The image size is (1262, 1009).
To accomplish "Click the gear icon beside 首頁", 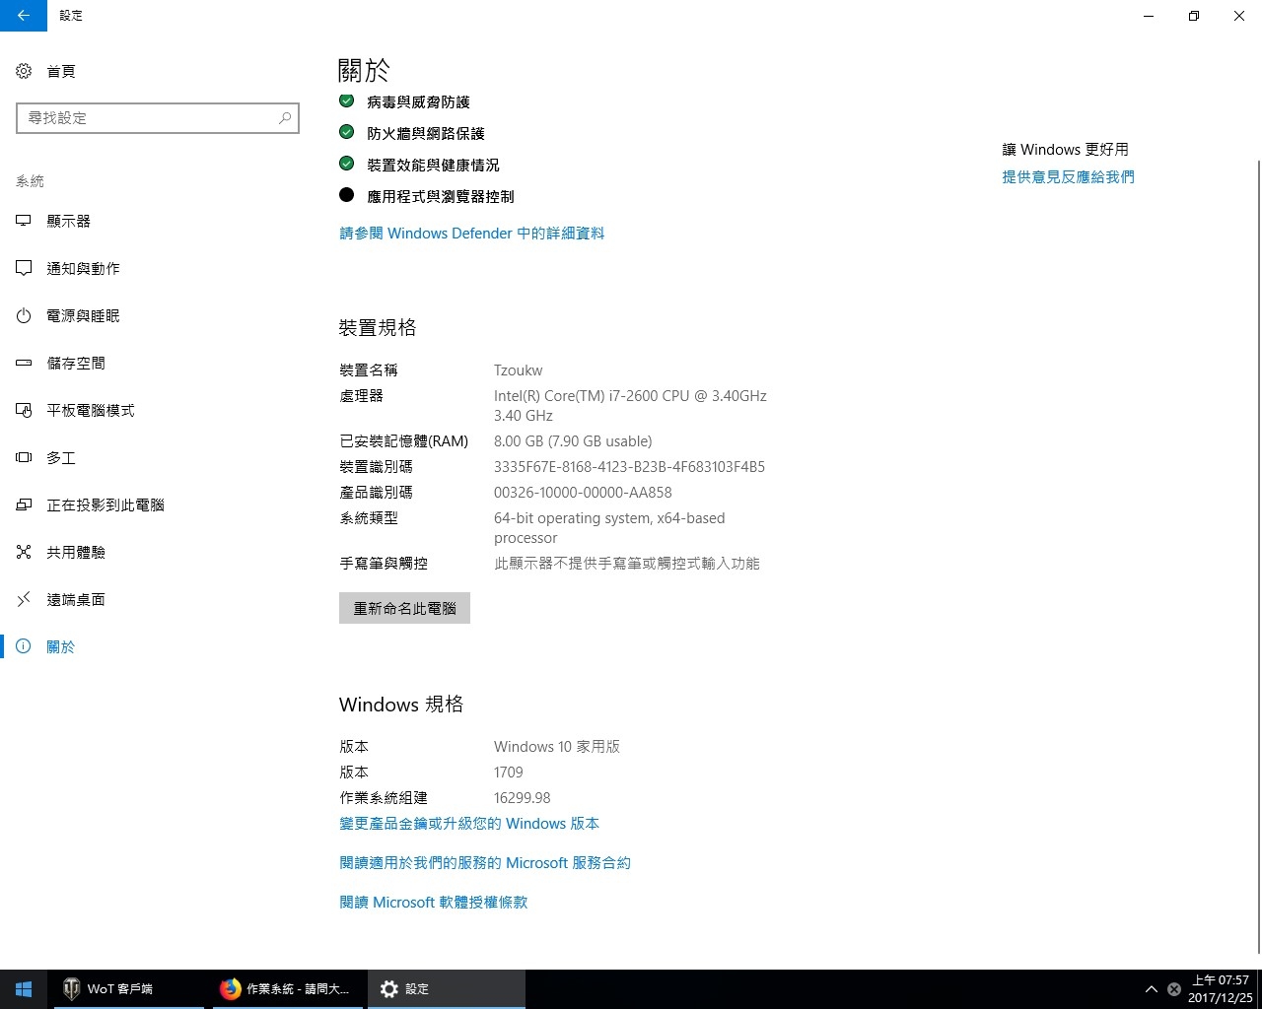I will tap(24, 71).
